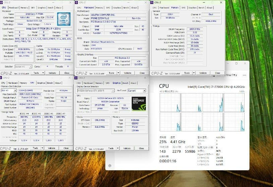
Task: Open Tools dropdown arrow in SPD window
Action: 42,148
